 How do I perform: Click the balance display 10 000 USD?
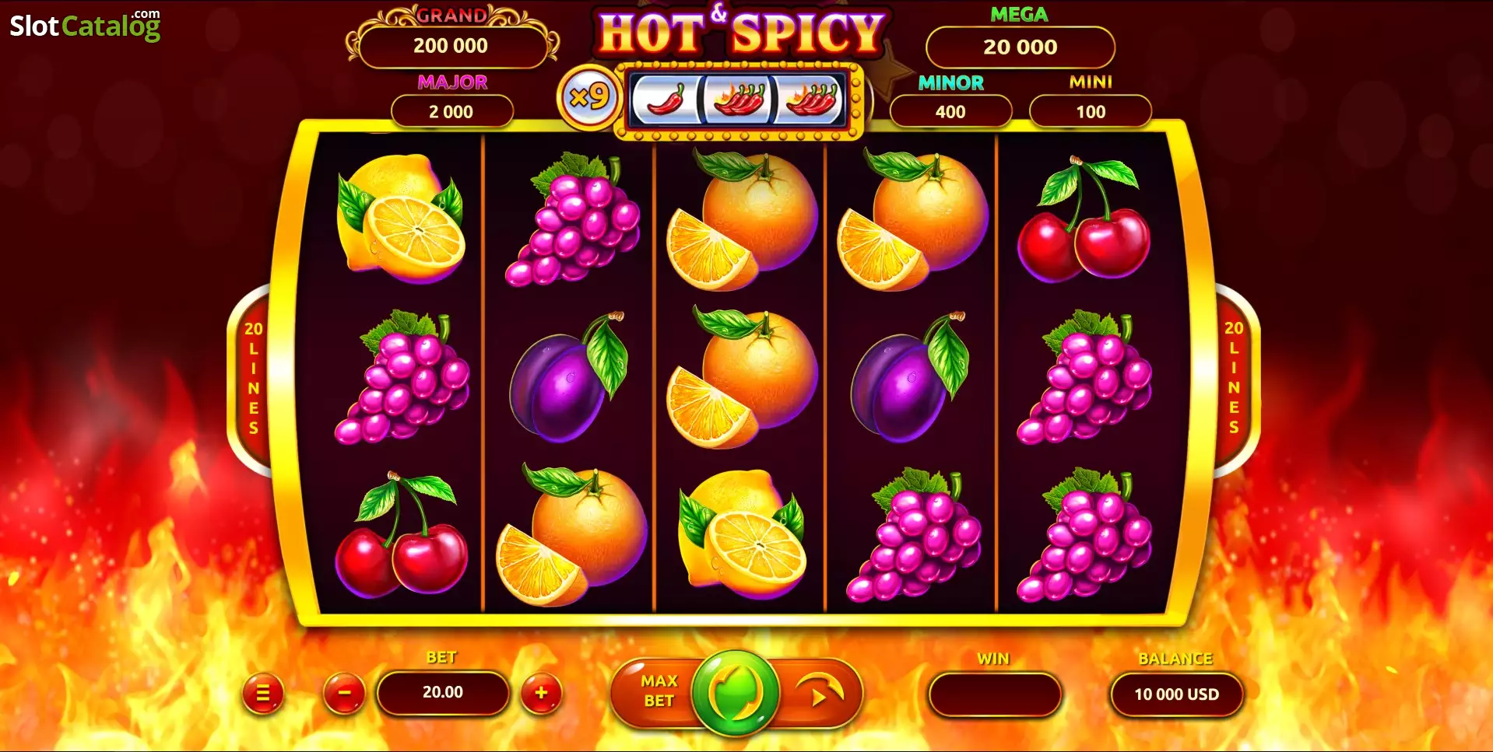tap(1177, 694)
